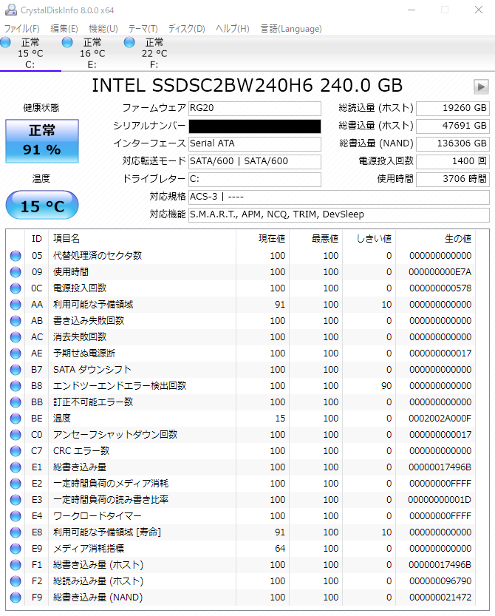Click threshold value 90 in row B8
The width and height of the screenshot is (495, 616).
[386, 386]
